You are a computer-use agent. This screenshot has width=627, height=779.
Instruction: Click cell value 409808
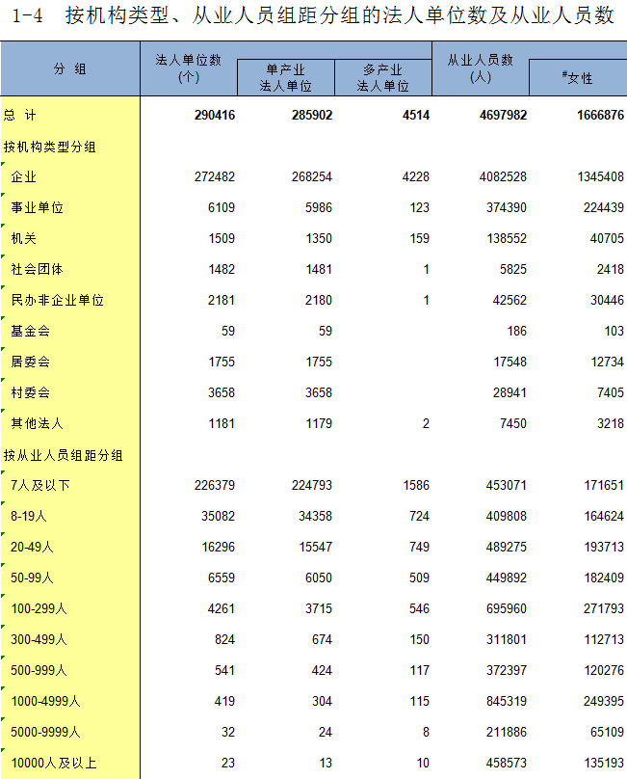click(x=506, y=516)
